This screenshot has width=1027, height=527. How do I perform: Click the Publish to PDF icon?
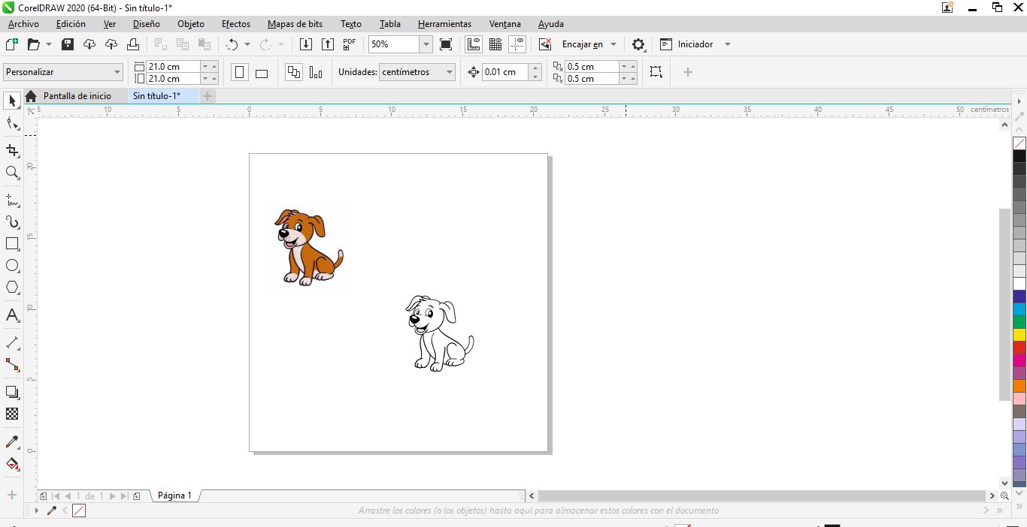pyautogui.click(x=349, y=44)
